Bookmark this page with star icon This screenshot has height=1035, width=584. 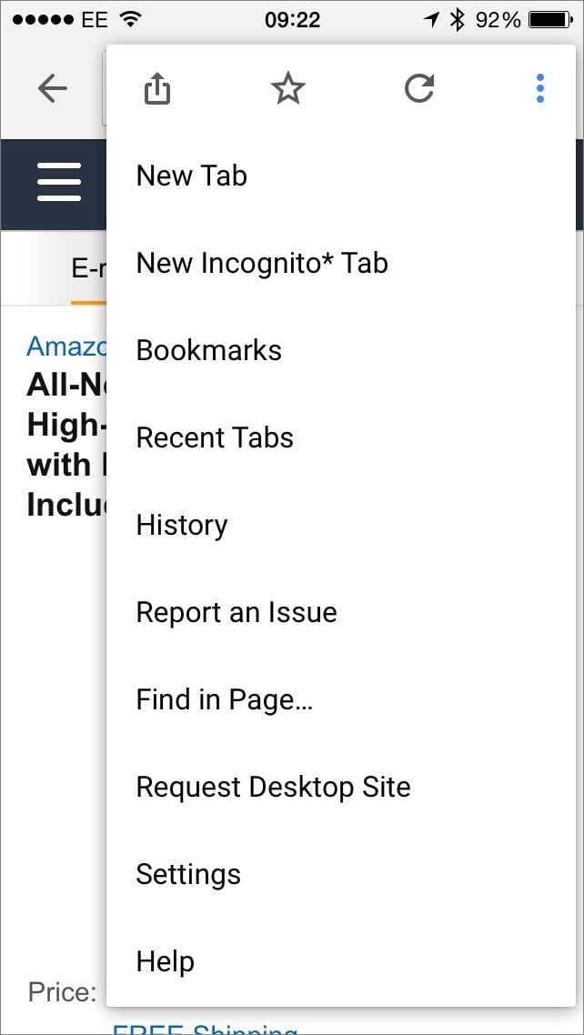288,89
